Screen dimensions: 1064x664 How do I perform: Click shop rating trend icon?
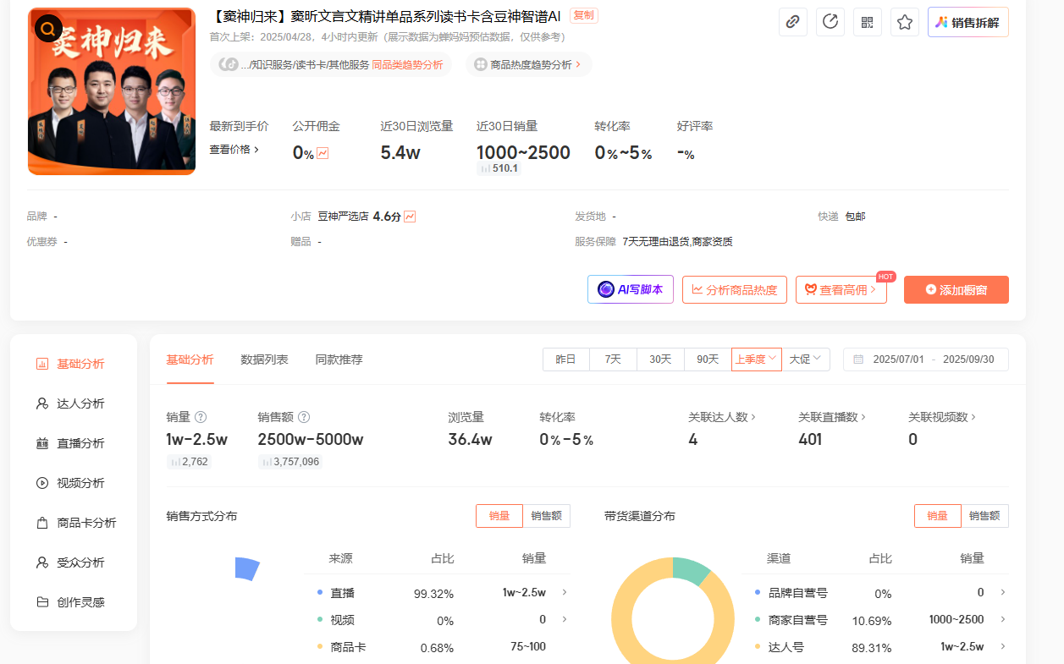click(x=410, y=217)
